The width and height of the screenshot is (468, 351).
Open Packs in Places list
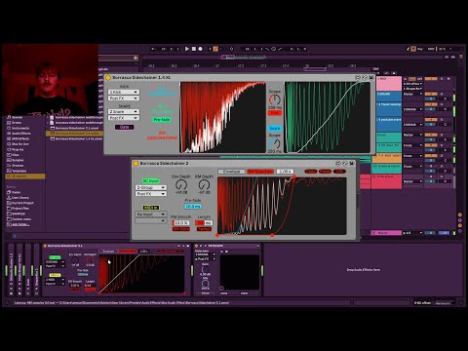(14, 192)
